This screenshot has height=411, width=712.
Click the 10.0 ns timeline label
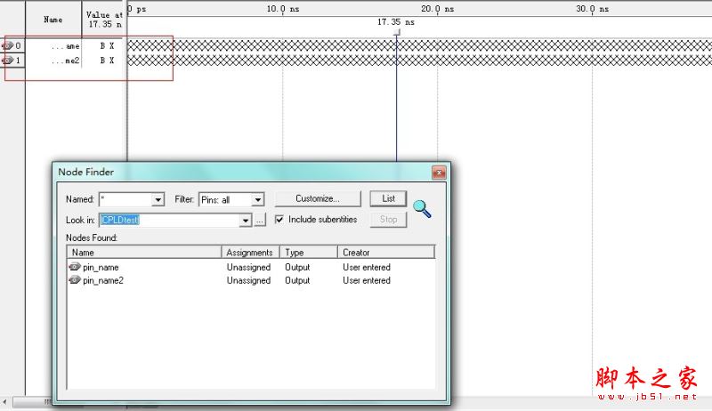283,9
